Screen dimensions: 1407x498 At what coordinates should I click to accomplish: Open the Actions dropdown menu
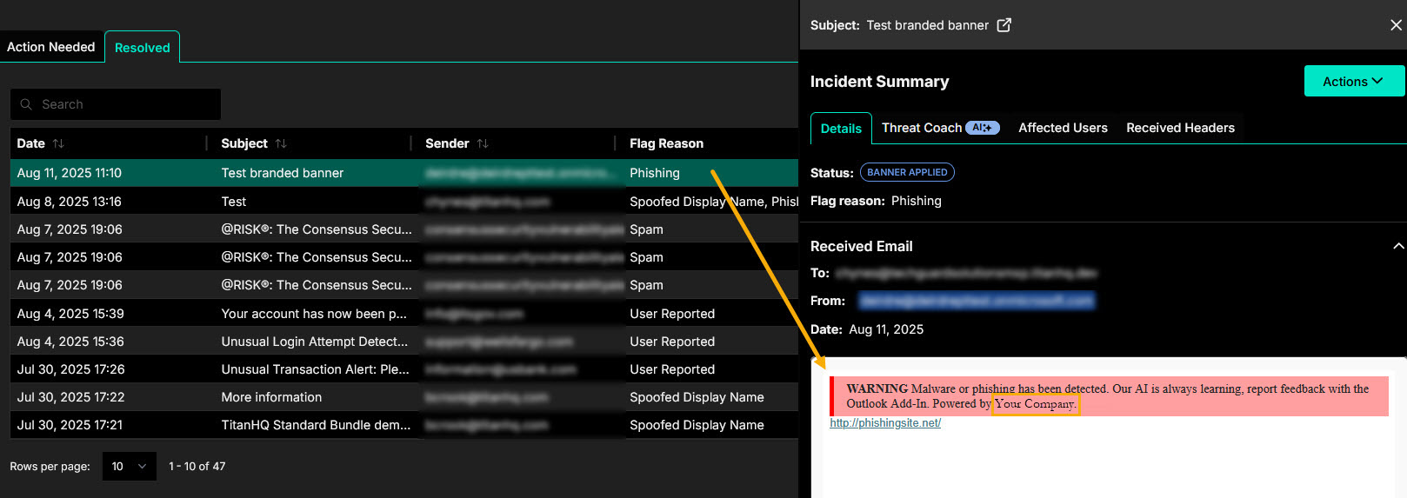click(x=1353, y=81)
